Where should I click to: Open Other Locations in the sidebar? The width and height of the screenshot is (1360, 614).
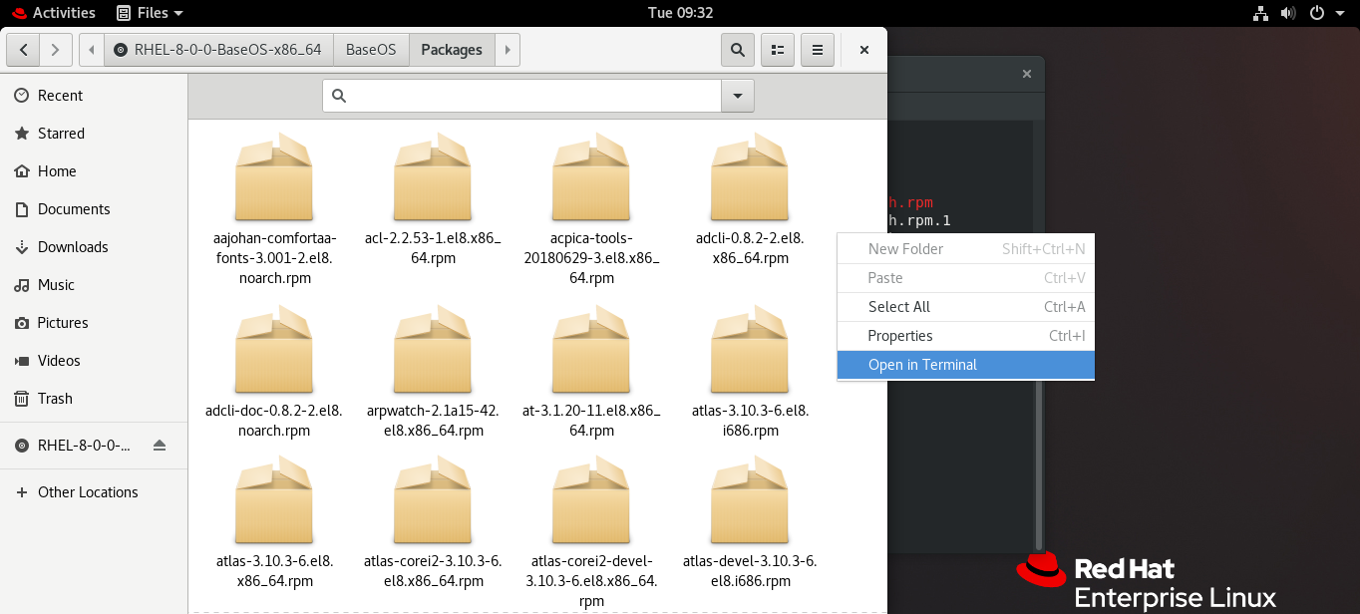[x=94, y=492]
